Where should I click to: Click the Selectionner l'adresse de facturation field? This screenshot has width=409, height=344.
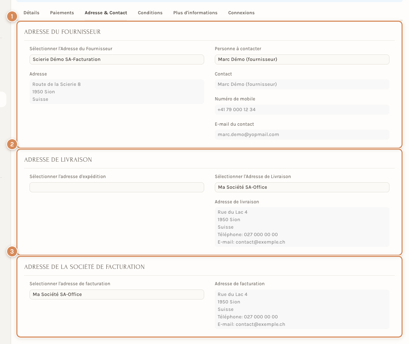pos(117,295)
